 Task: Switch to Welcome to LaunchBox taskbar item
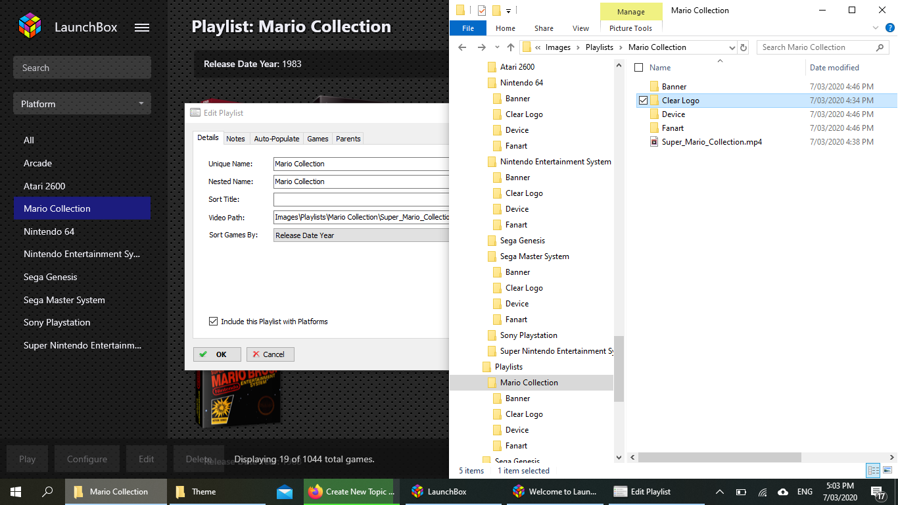point(555,491)
